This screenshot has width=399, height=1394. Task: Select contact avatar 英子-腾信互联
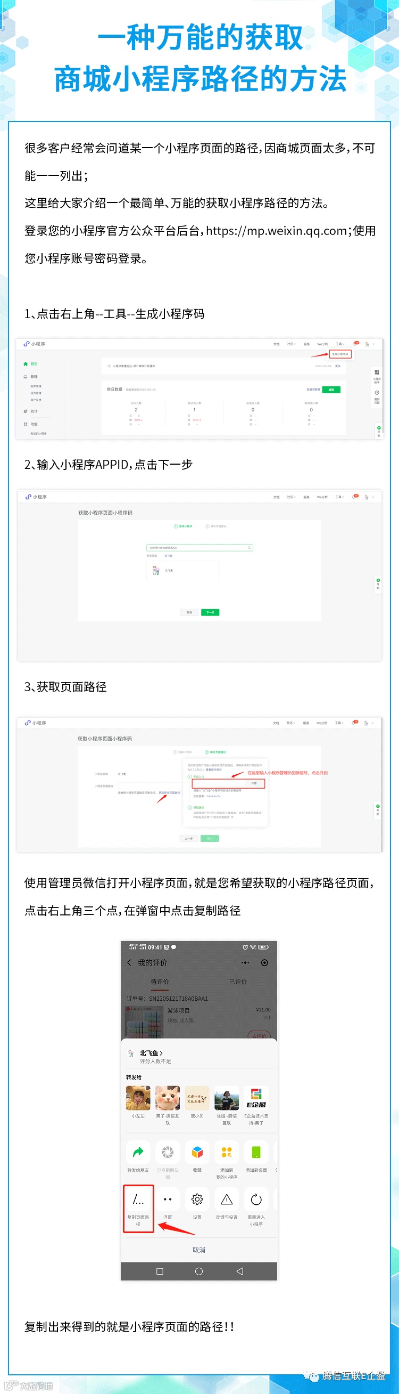pos(168,1098)
